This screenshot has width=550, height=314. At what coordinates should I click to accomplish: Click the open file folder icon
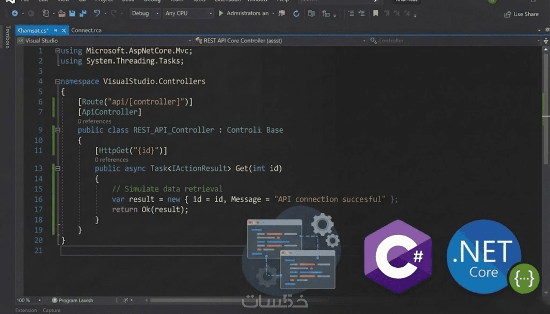click(61, 13)
